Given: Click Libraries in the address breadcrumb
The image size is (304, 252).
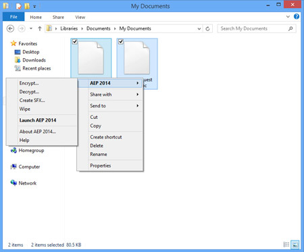Looking at the screenshot, I should (x=69, y=28).
